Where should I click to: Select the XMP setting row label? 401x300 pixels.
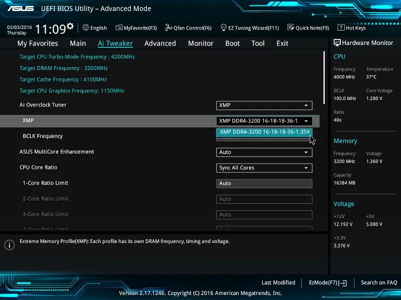point(28,120)
